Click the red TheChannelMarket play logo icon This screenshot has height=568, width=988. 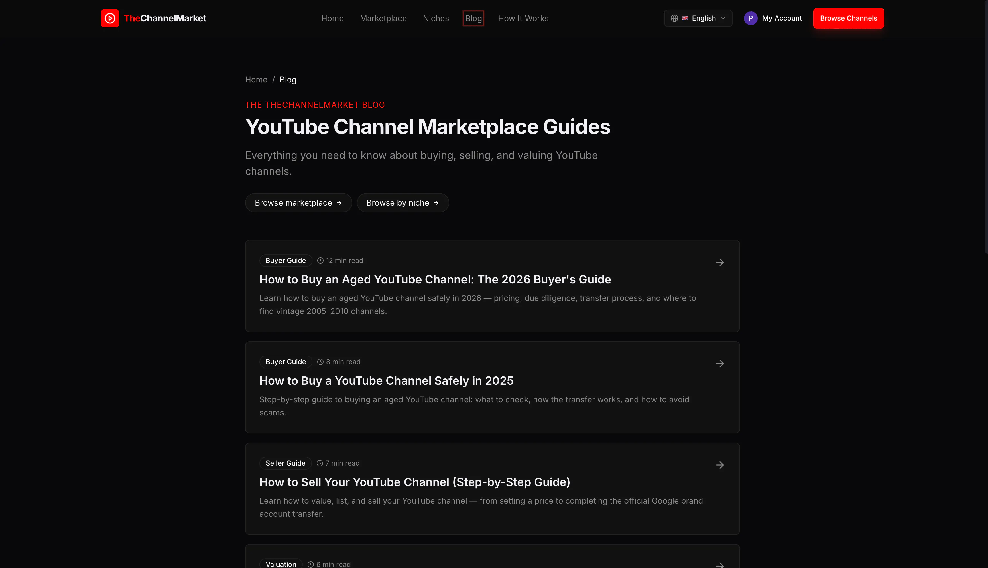click(x=110, y=18)
